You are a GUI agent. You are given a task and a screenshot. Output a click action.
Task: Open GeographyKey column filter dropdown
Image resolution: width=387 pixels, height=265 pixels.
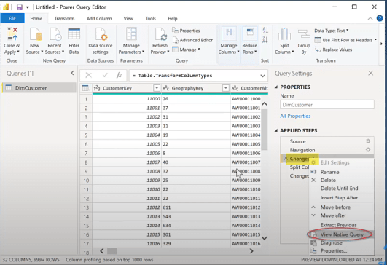pos(226,88)
